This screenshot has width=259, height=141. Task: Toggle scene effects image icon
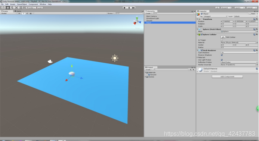31,13
